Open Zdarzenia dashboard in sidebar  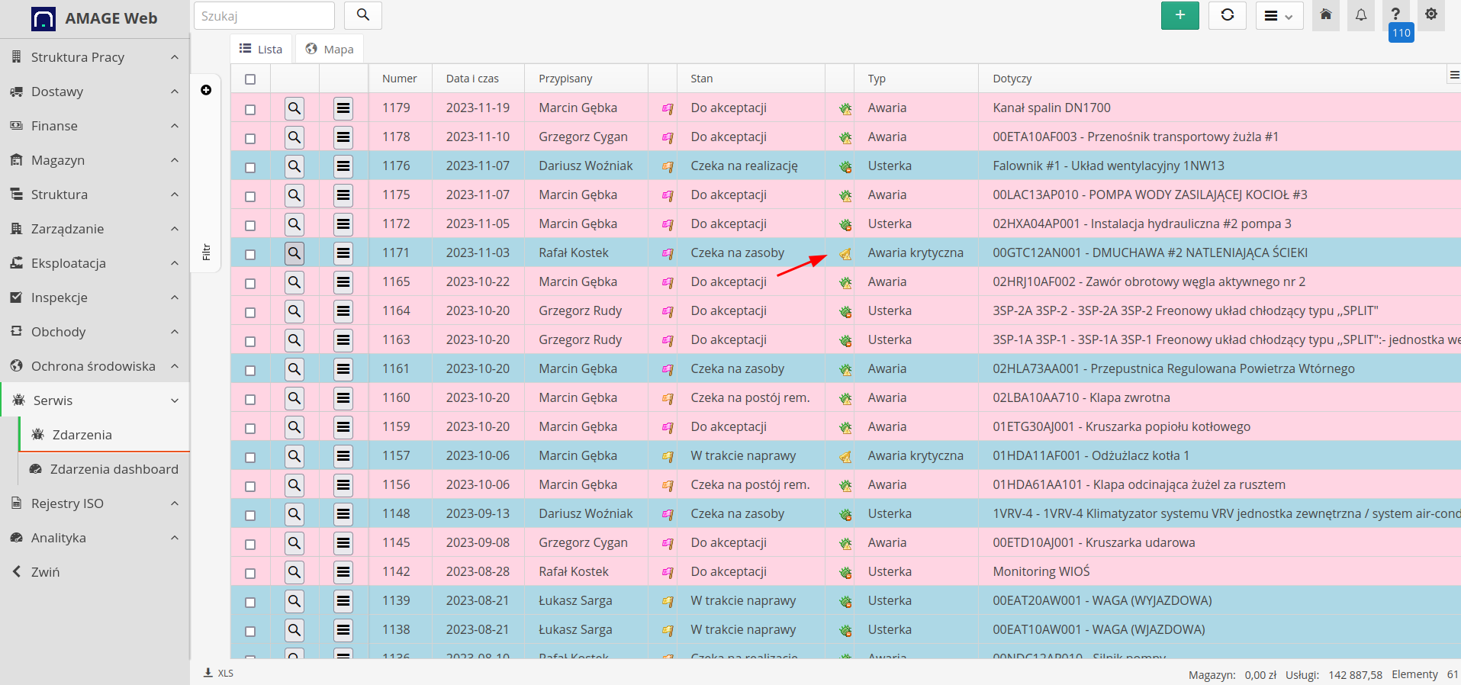(113, 469)
